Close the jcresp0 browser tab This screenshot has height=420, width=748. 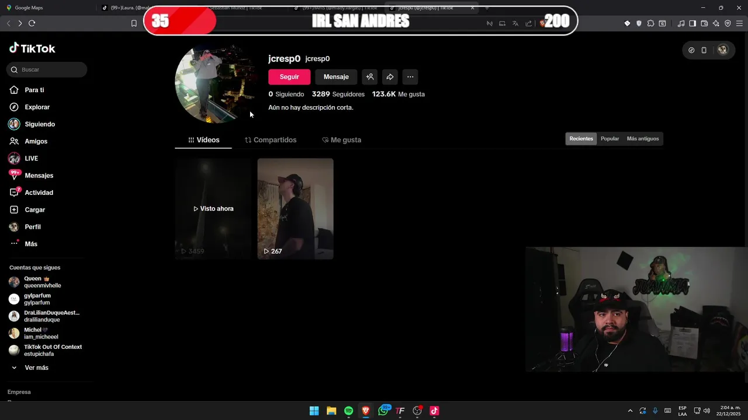pos(472,8)
